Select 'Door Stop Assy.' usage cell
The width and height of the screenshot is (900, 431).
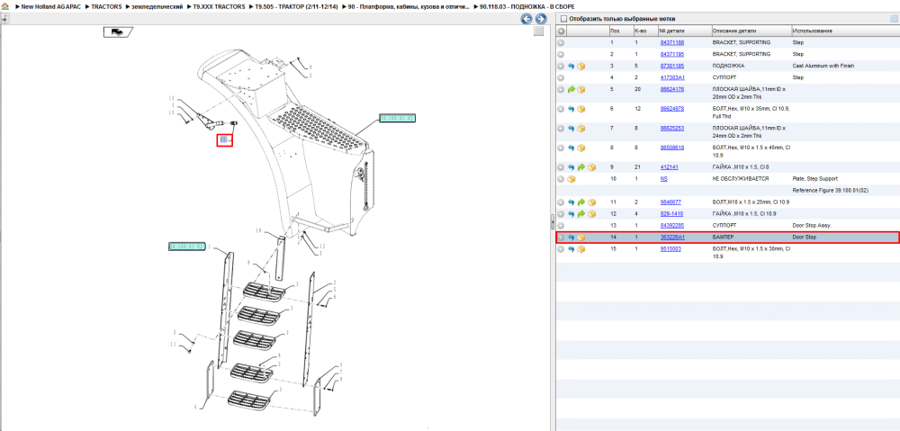[811, 225]
